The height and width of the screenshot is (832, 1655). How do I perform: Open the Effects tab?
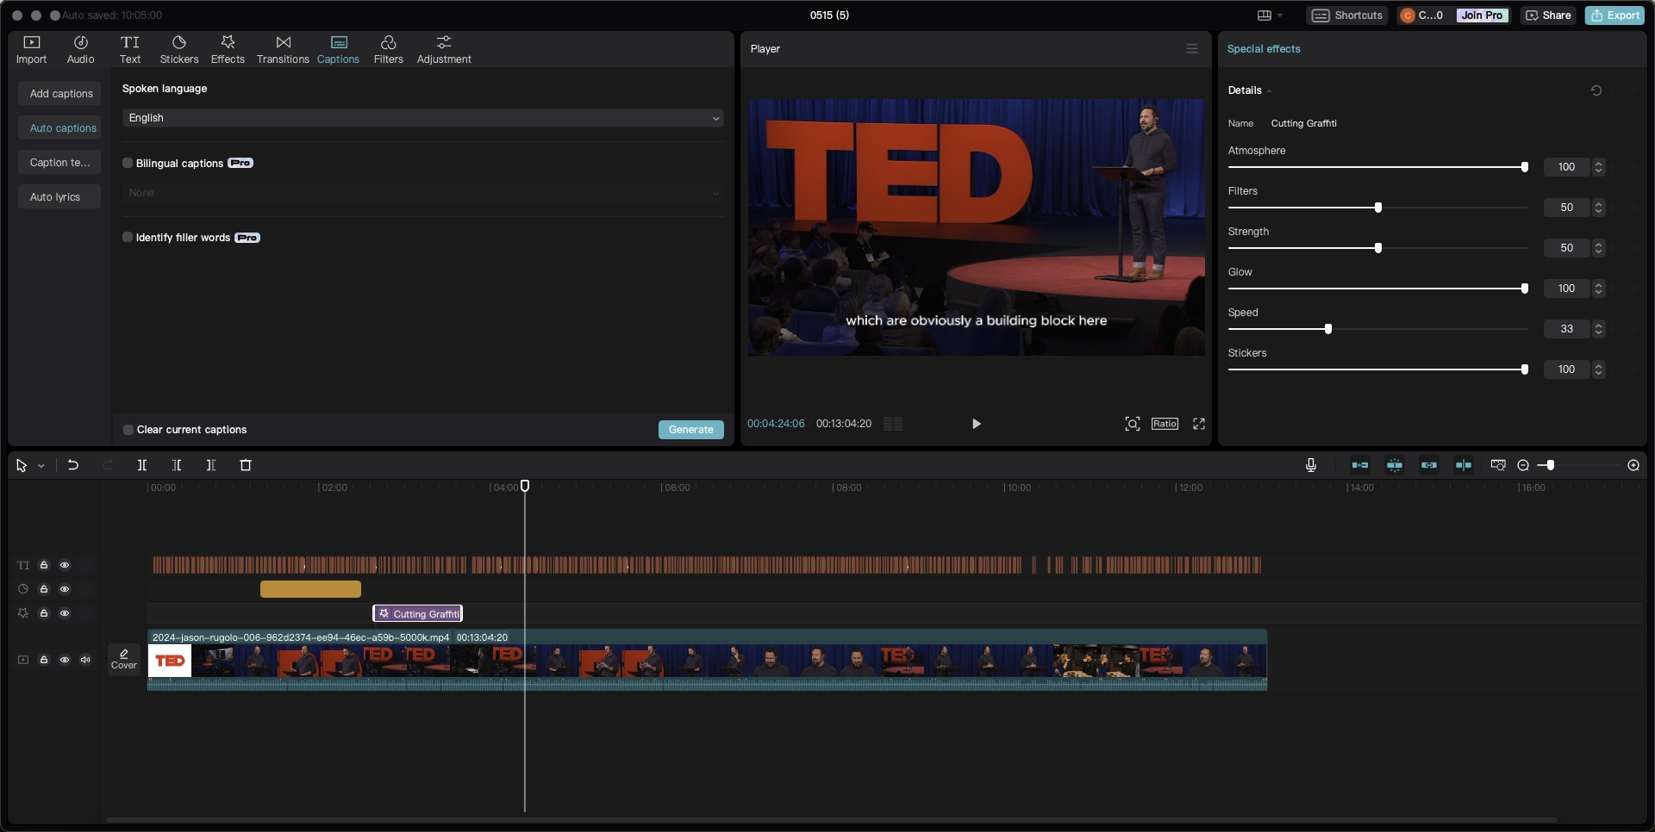coord(228,50)
